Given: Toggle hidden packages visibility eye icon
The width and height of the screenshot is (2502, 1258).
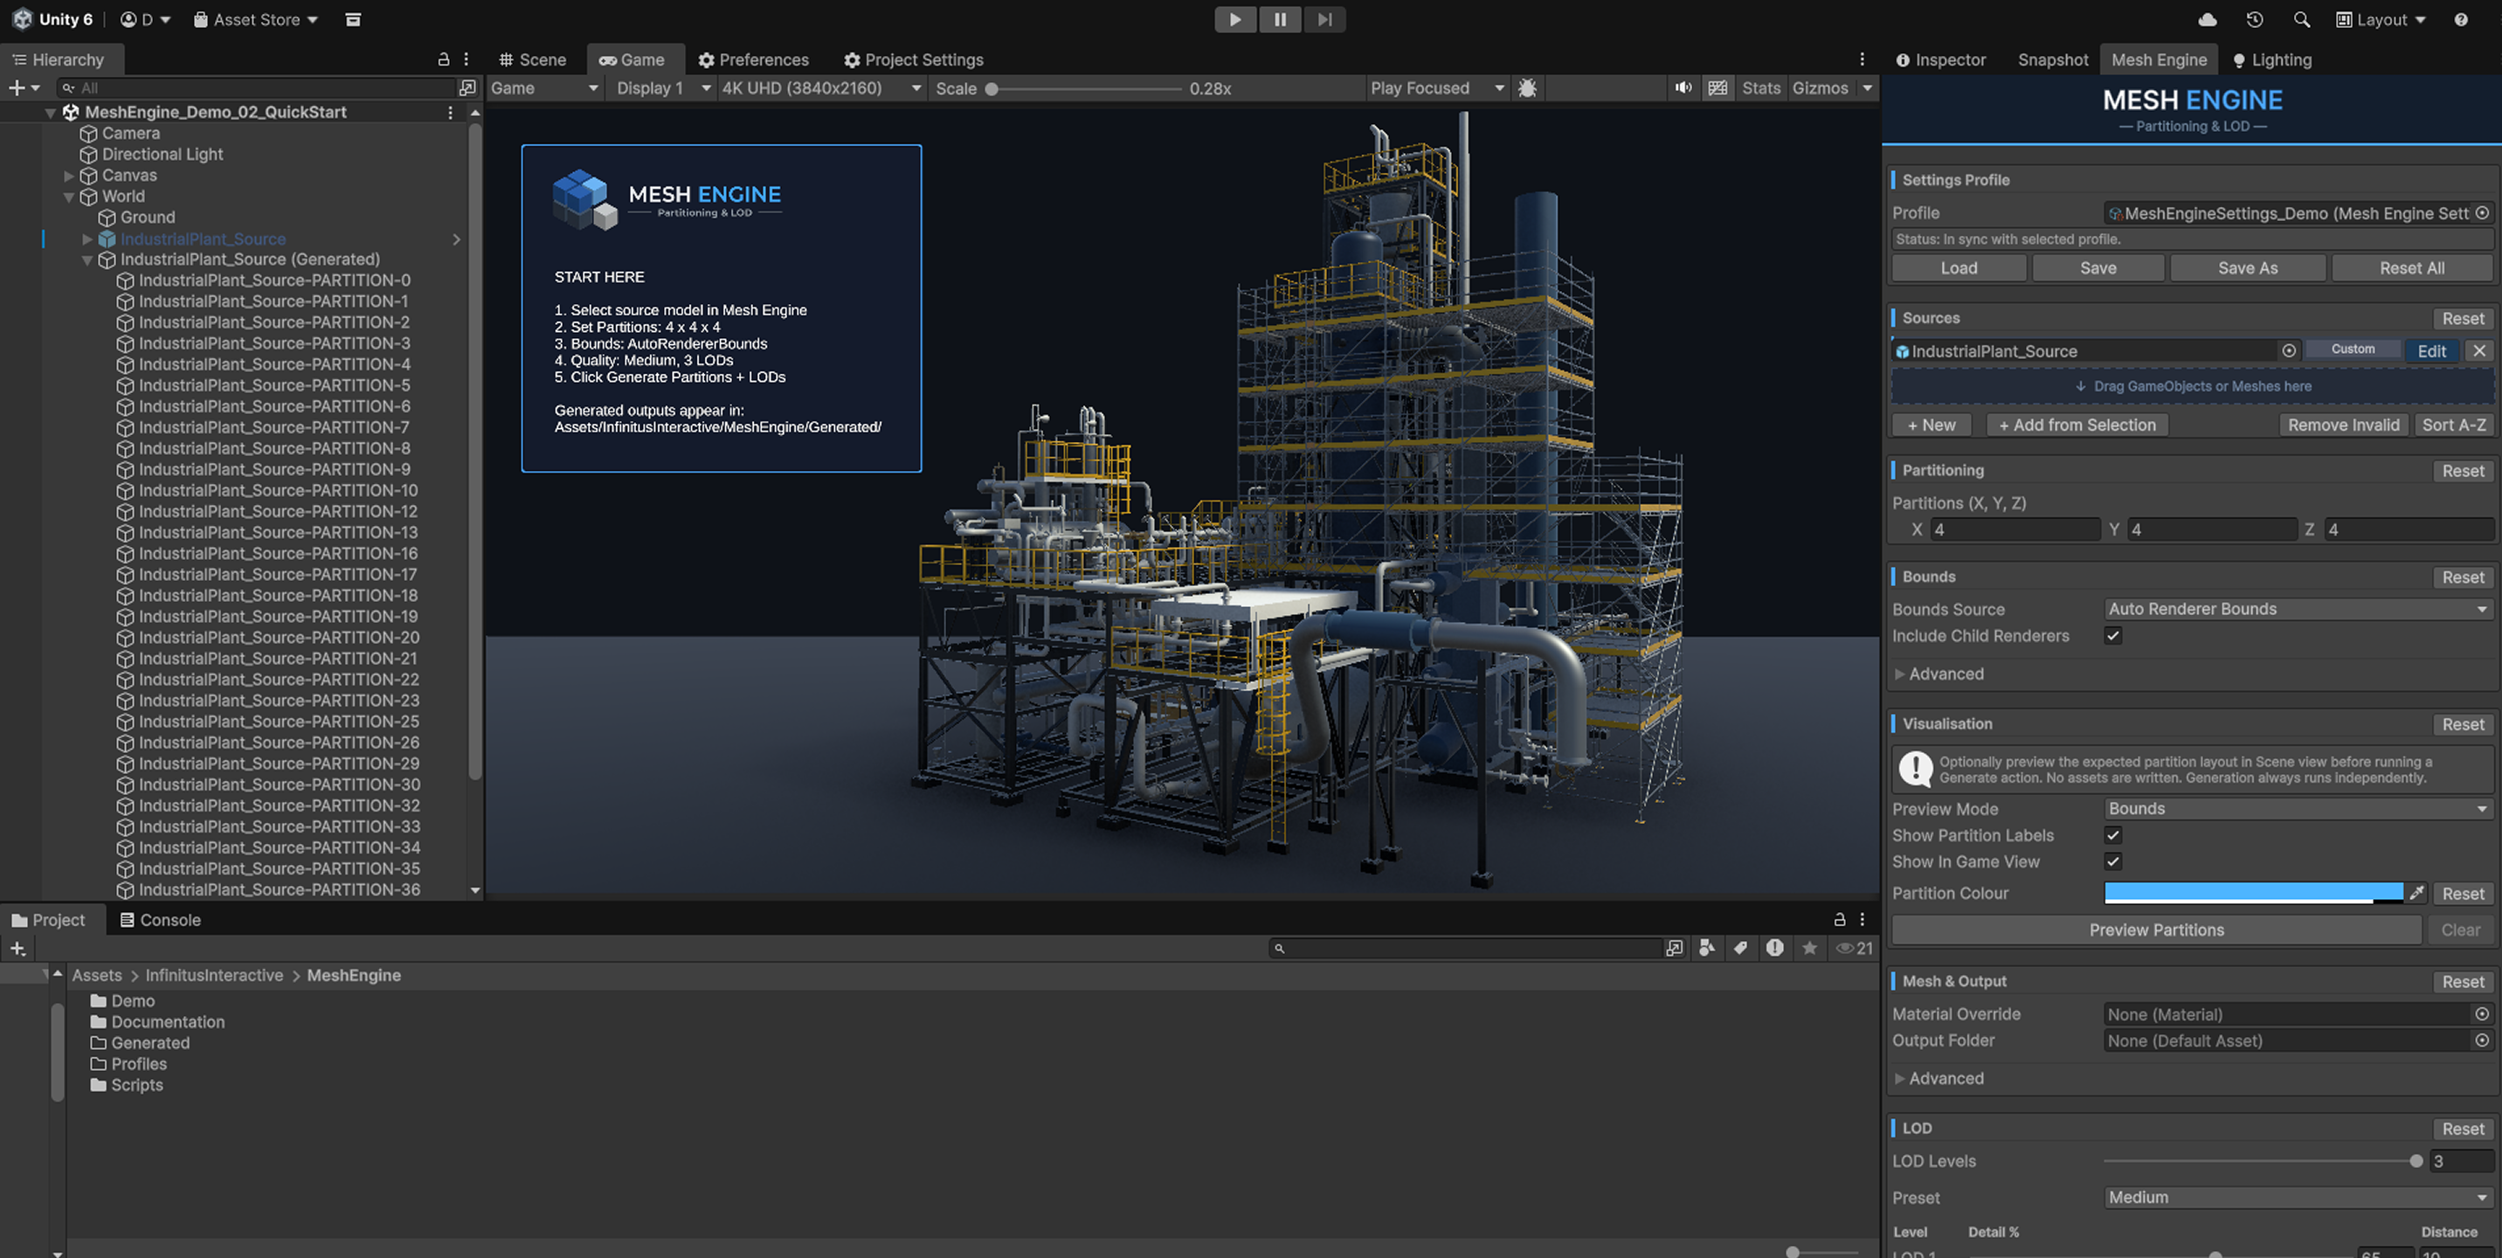Looking at the screenshot, I should coord(1853,948).
